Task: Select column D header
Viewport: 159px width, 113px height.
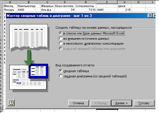Action: point(65,2)
